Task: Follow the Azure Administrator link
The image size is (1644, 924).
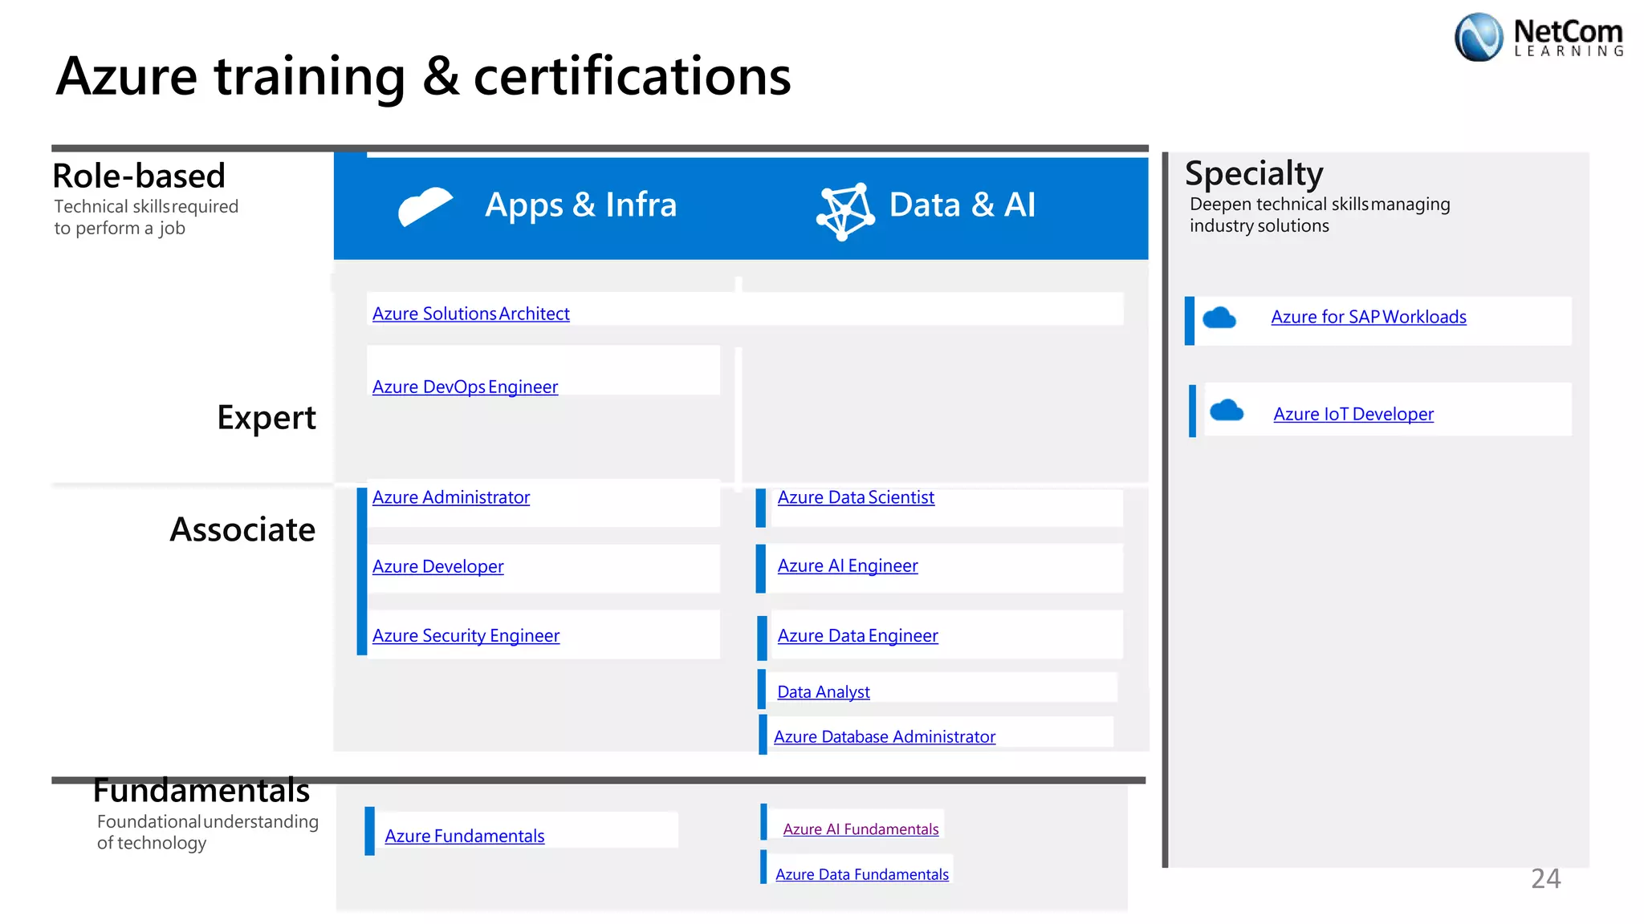Action: pos(450,497)
